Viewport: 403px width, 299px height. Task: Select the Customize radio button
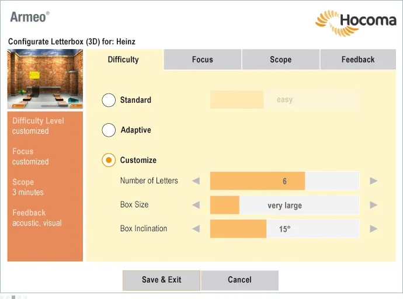coord(109,160)
